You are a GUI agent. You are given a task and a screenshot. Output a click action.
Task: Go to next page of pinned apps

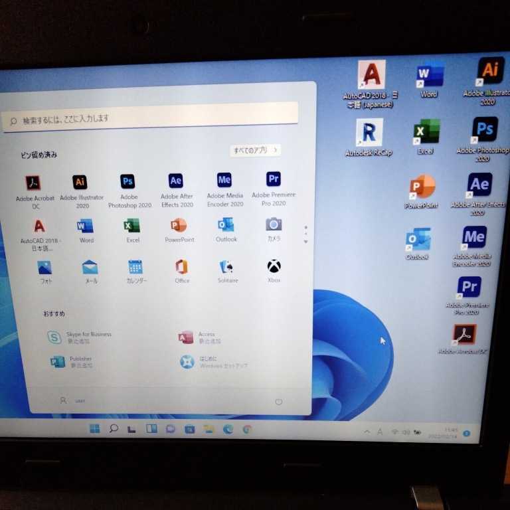[x=305, y=242]
